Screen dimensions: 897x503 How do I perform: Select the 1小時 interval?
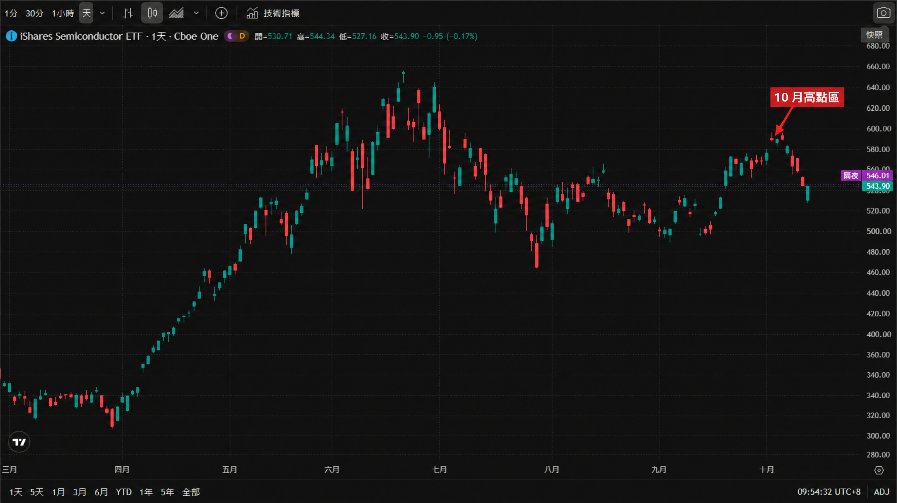63,13
